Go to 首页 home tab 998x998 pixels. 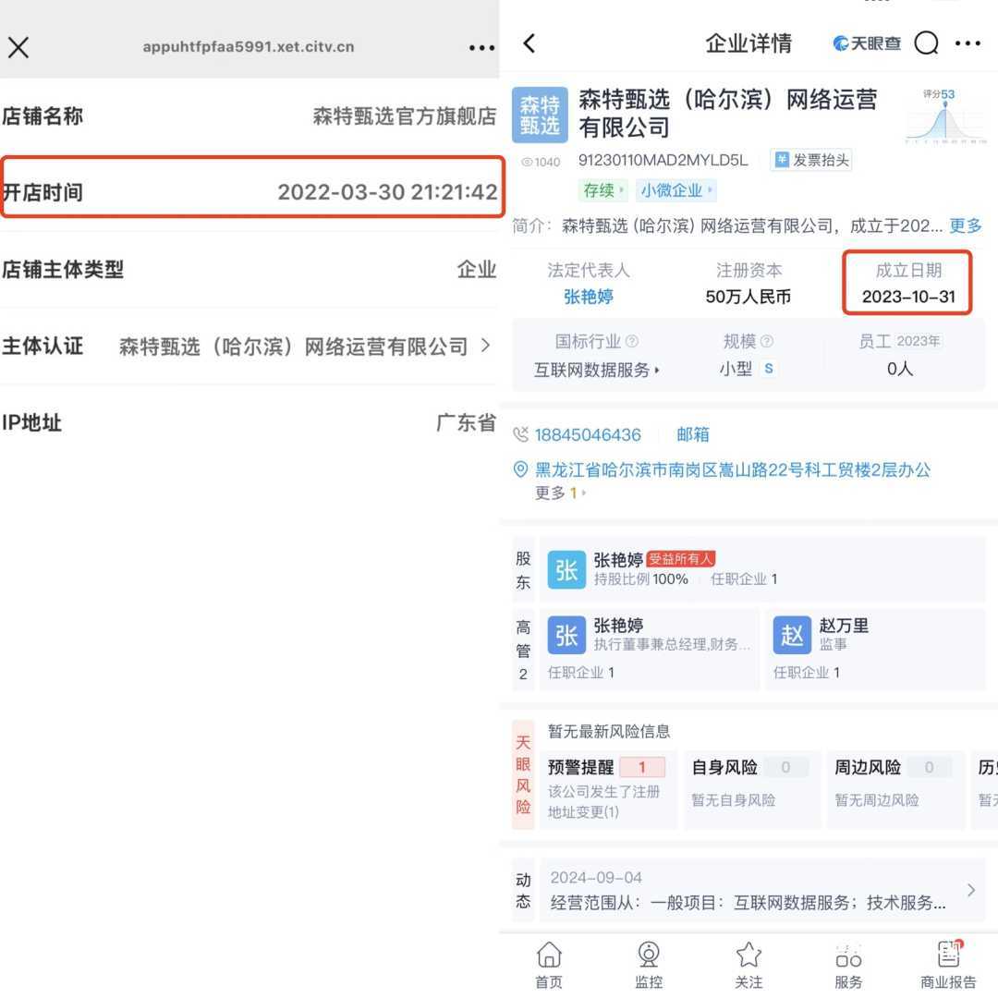tap(549, 965)
